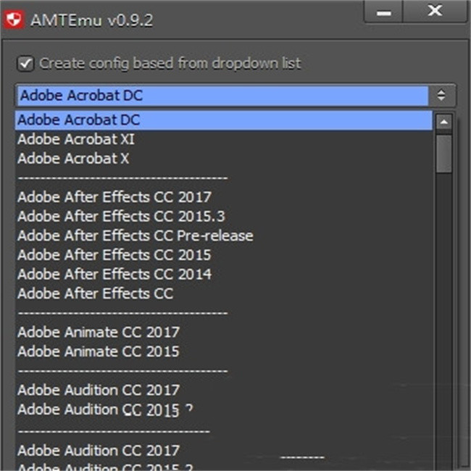Image resolution: width=471 pixels, height=471 pixels.
Task: Select the first Adobe Audition CC 2017 entry
Action: pyautogui.click(x=99, y=390)
